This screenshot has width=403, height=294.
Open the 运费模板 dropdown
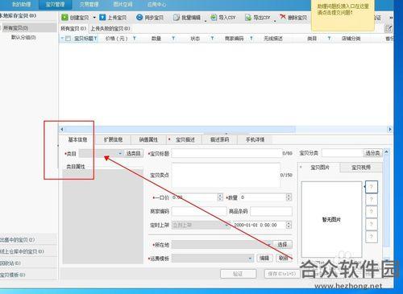tap(213, 259)
